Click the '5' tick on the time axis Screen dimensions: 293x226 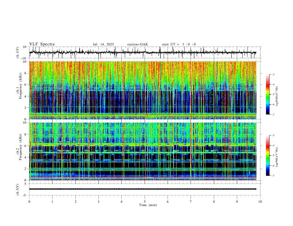point(145,202)
